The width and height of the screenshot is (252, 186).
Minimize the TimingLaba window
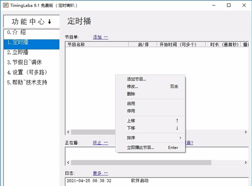[214, 5]
